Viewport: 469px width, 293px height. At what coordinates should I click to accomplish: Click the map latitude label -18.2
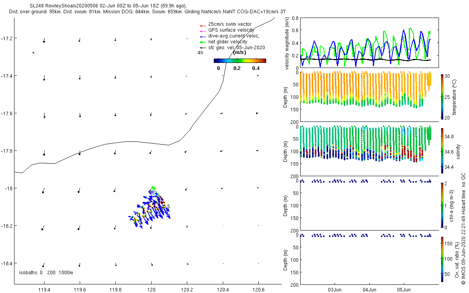[x=7, y=226]
